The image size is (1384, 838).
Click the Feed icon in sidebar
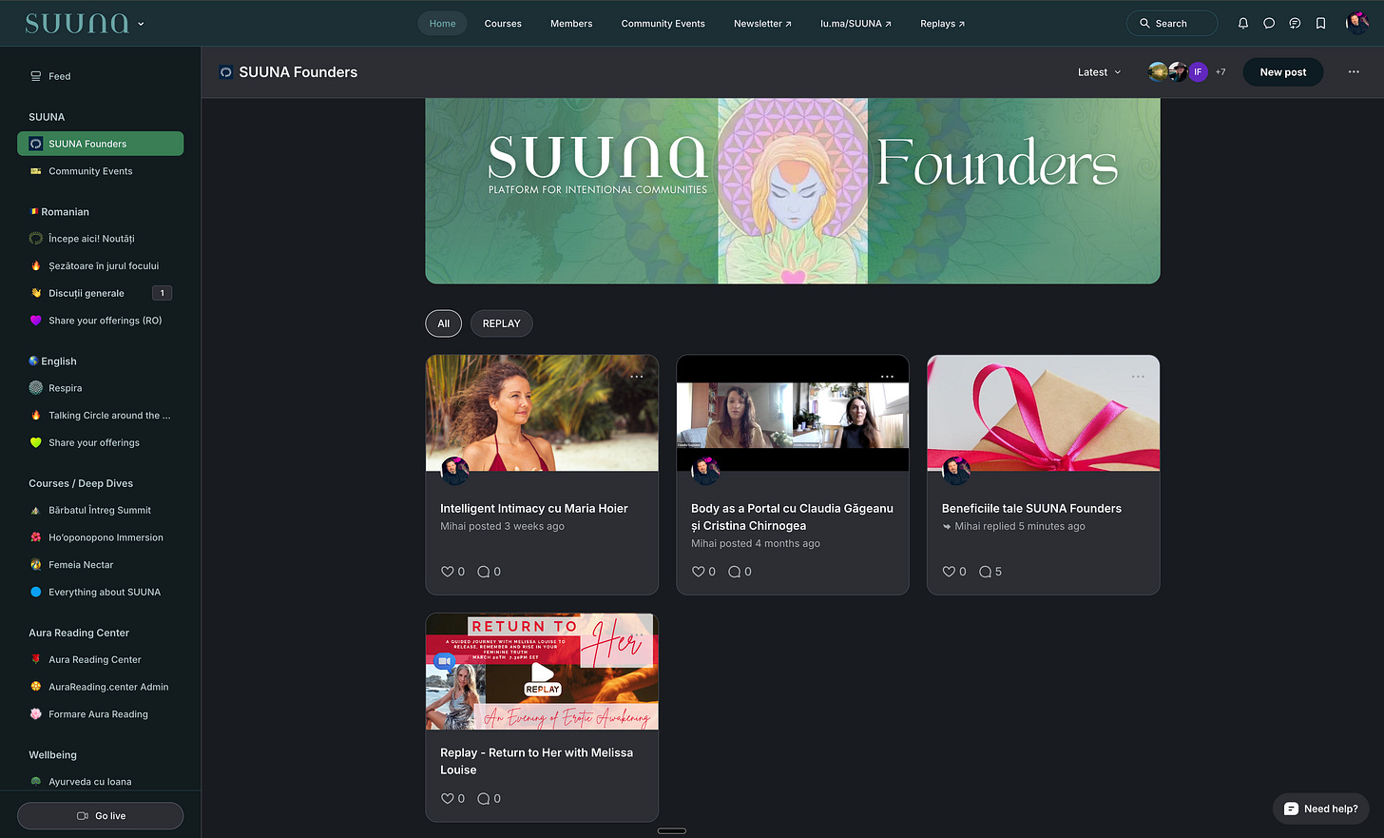tap(36, 76)
